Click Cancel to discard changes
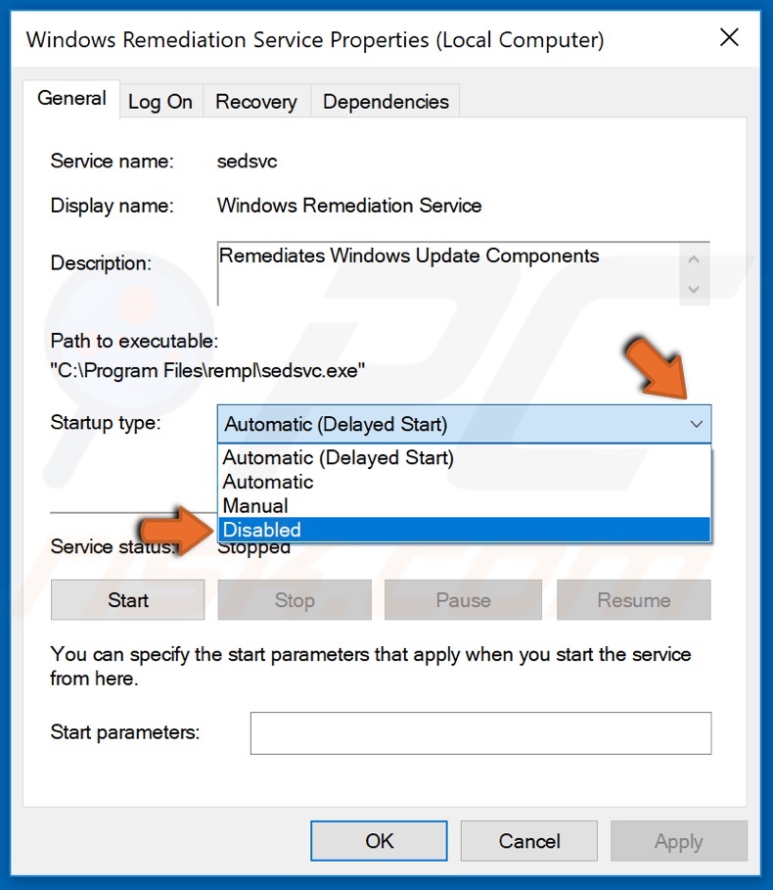The image size is (773, 890). pos(528,840)
